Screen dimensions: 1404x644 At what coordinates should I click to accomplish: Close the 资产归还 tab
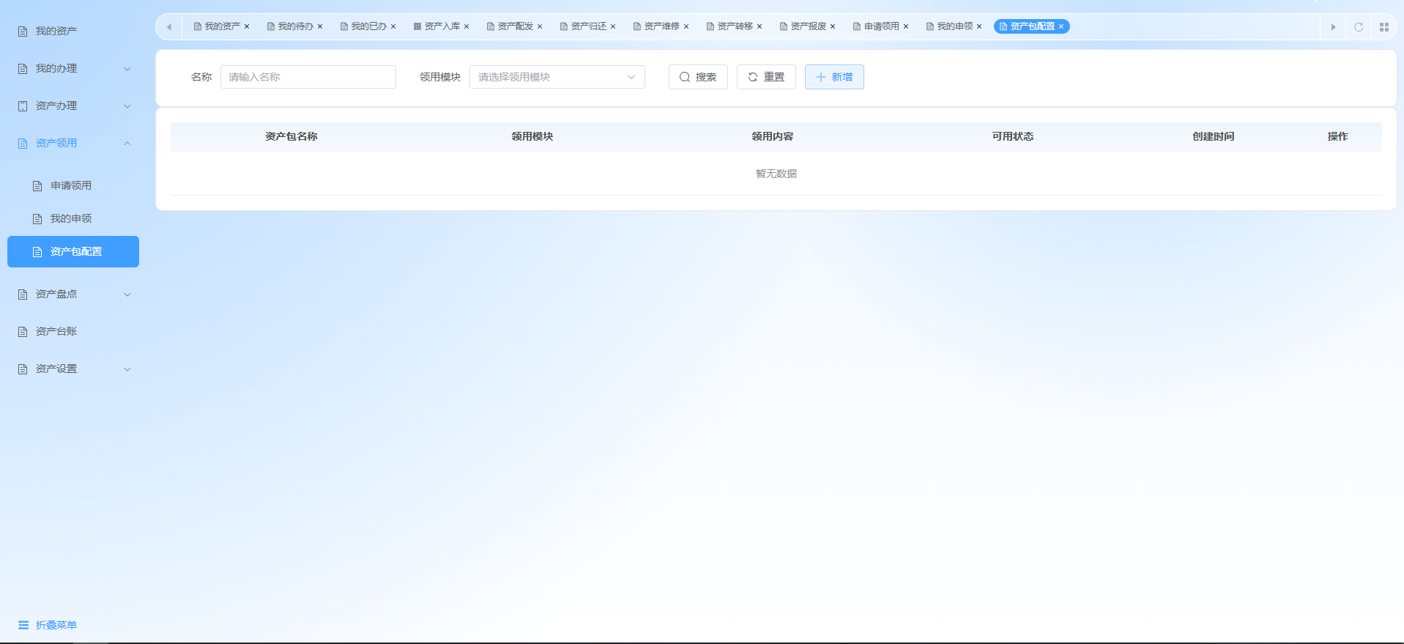(x=613, y=27)
